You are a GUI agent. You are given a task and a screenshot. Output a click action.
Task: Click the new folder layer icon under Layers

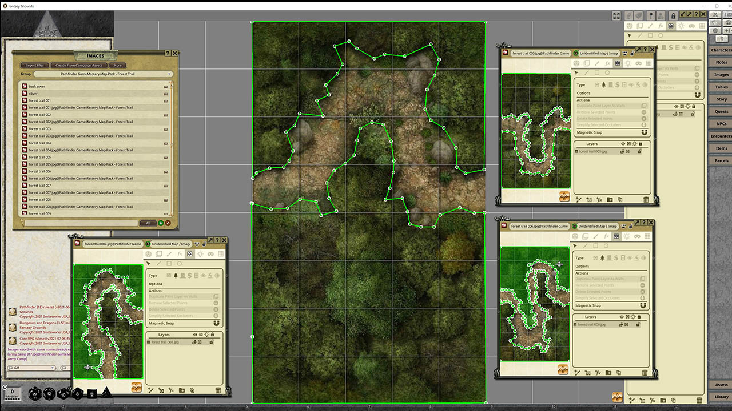point(182,390)
